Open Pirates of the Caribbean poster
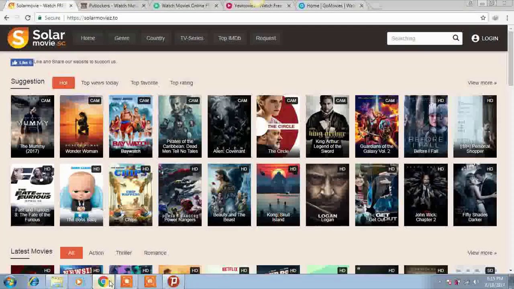 click(x=180, y=126)
